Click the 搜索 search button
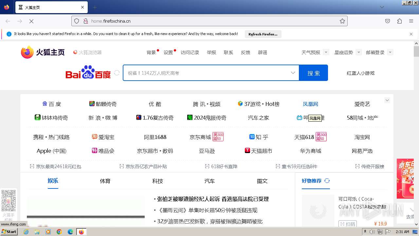419x236 pixels. (x=314, y=73)
